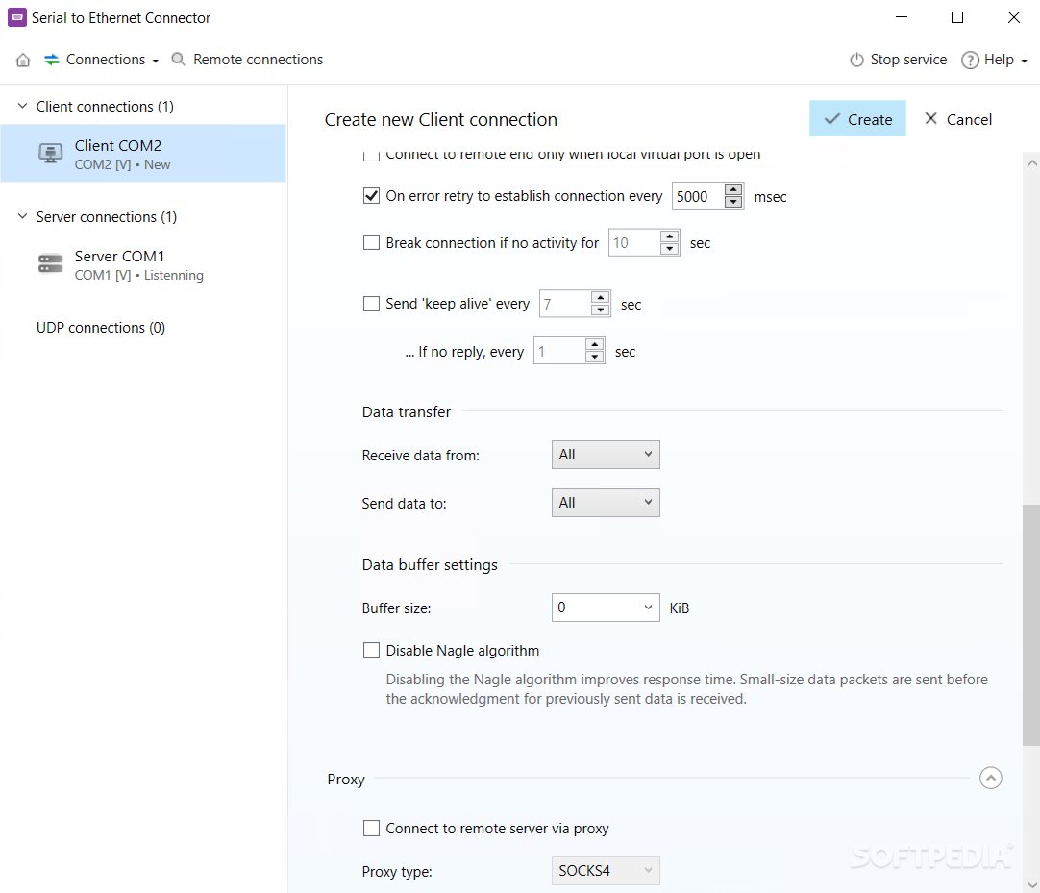Increase no activity seconds up arrow
The width and height of the screenshot is (1040, 893).
[x=669, y=236]
